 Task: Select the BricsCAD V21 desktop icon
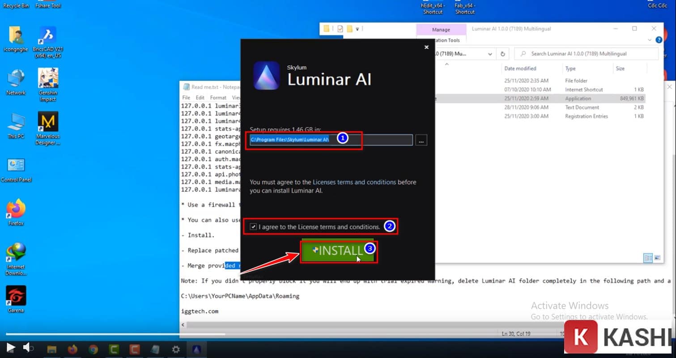click(x=47, y=42)
